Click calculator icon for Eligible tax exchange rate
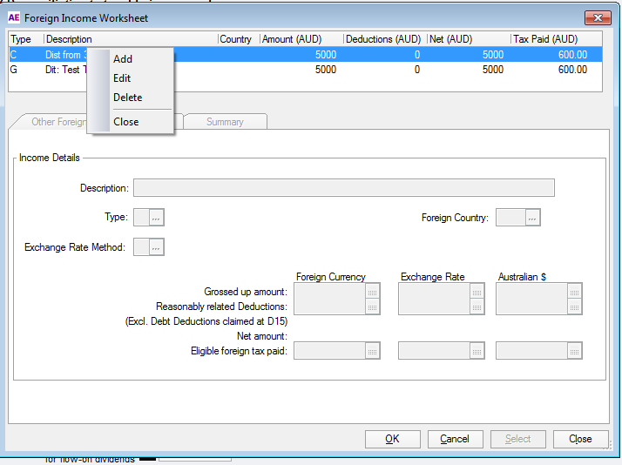This screenshot has height=465, width=622. [x=477, y=351]
